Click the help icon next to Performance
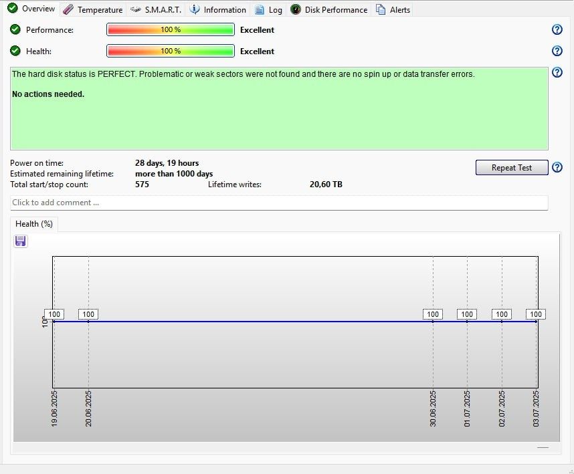 [x=557, y=29]
